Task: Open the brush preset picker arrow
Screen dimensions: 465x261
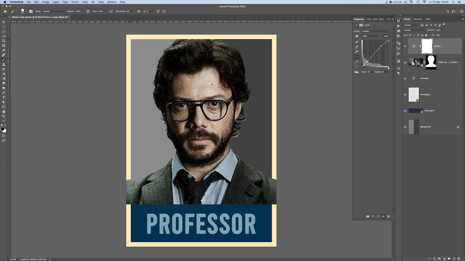Action: pyautogui.click(x=26, y=11)
